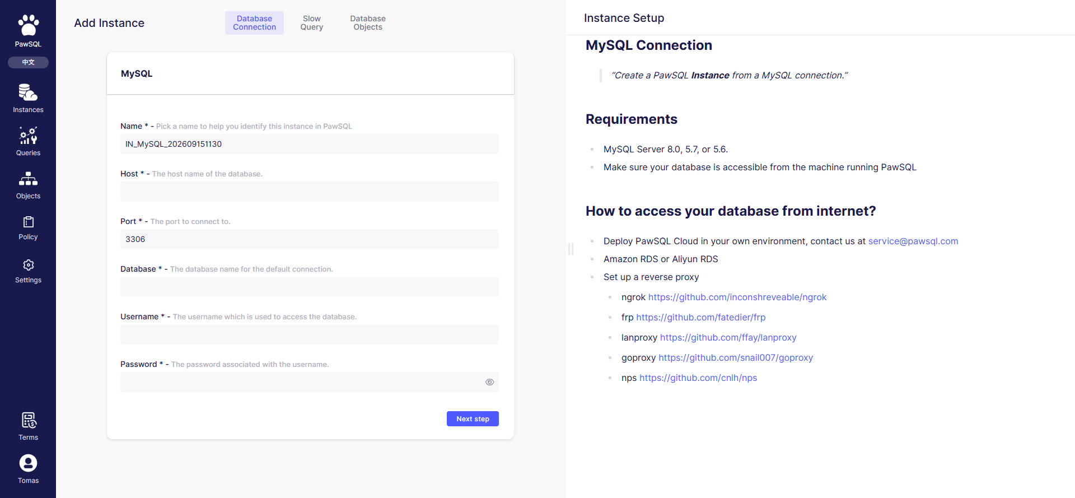
Task: Select the Database Objects tab
Action: click(368, 23)
